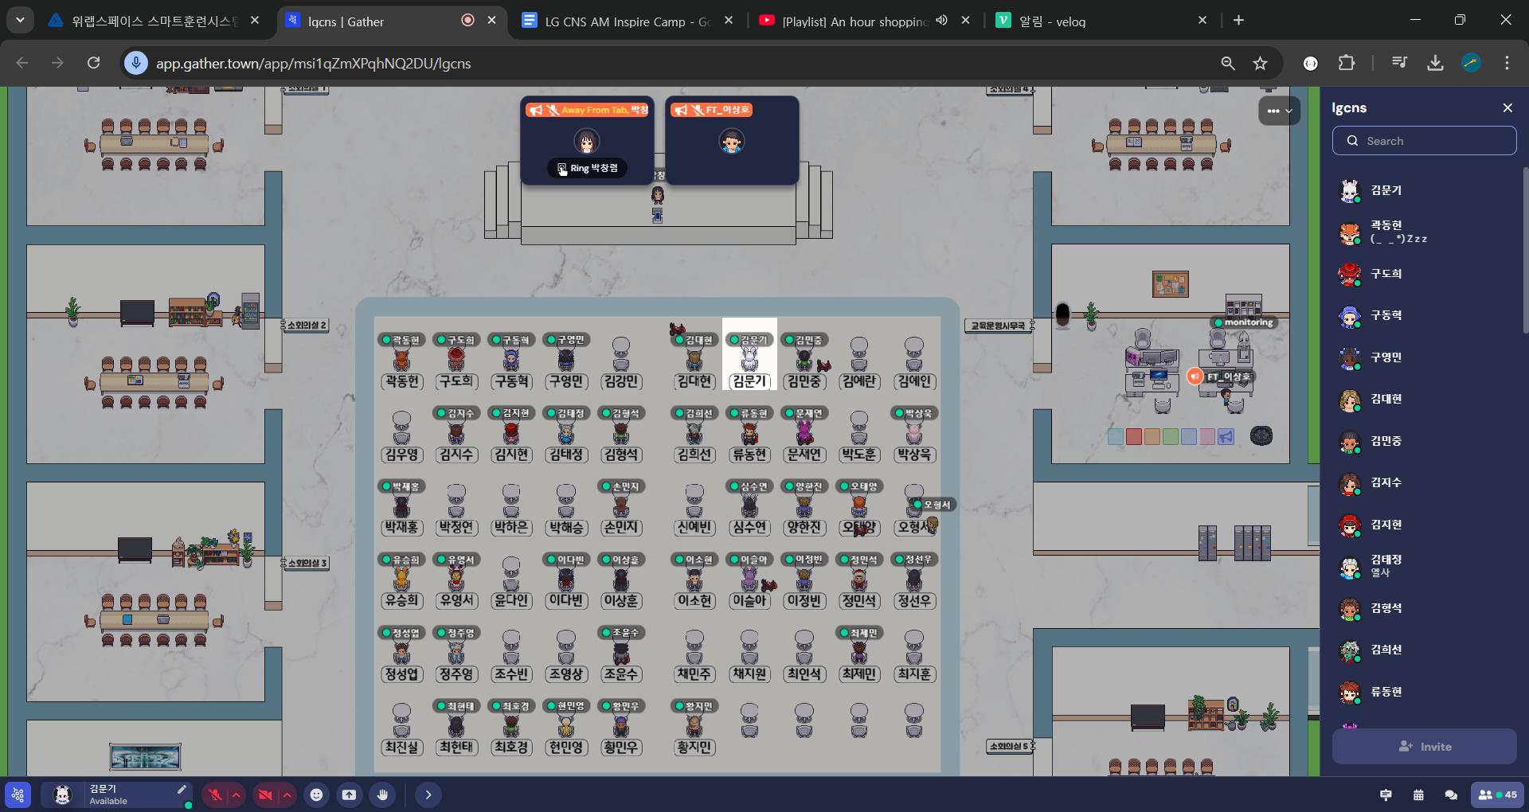Click the round extension icon next to bookmark star
The height and width of the screenshot is (812, 1529).
(1311, 63)
